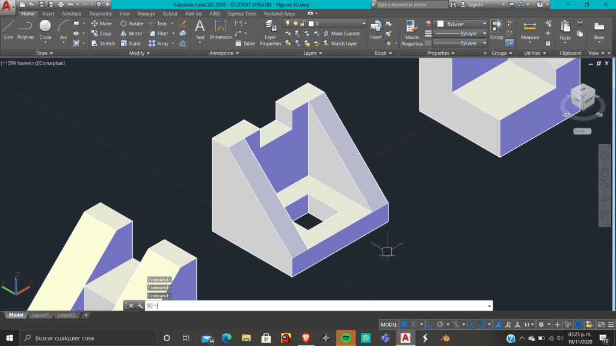Activate the Stretch tool
Screen dimensions: 616x346
coord(103,43)
